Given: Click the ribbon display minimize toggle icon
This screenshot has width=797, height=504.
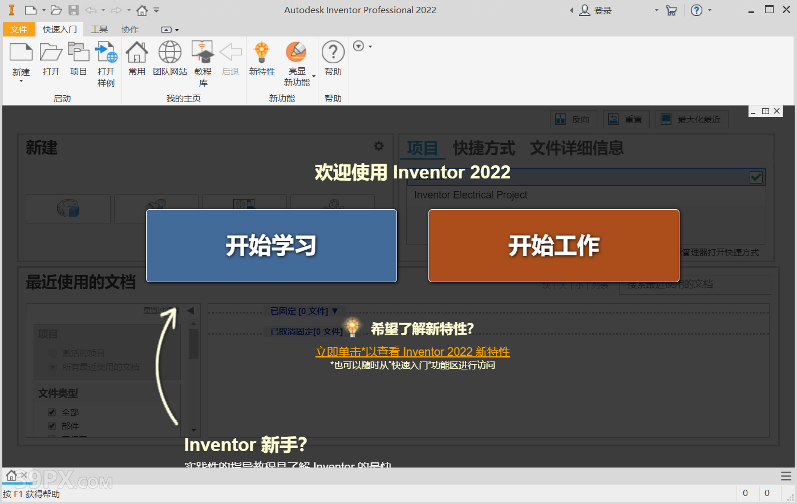Looking at the screenshot, I should point(166,30).
